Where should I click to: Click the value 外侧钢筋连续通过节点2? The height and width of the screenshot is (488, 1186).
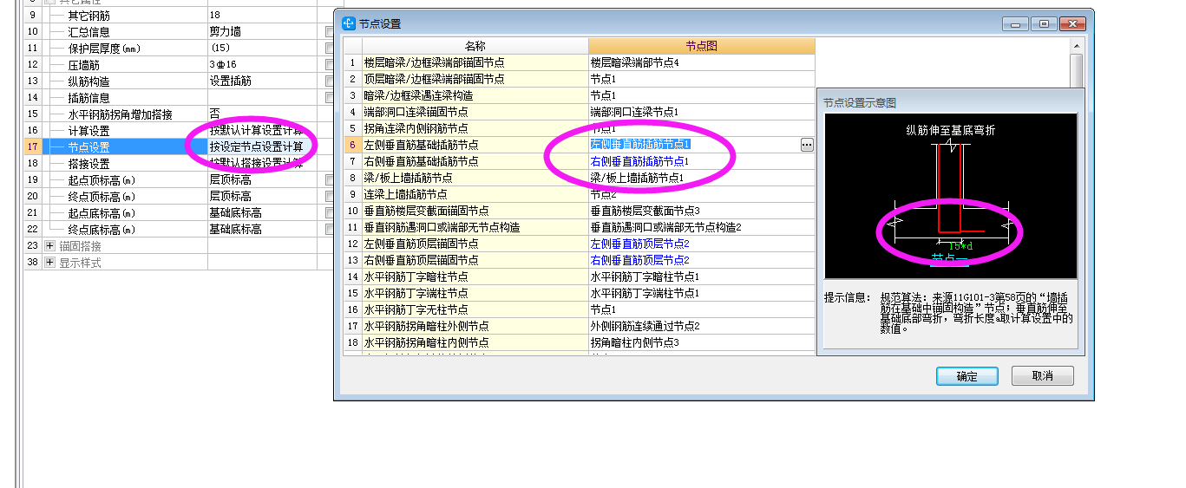(x=645, y=326)
